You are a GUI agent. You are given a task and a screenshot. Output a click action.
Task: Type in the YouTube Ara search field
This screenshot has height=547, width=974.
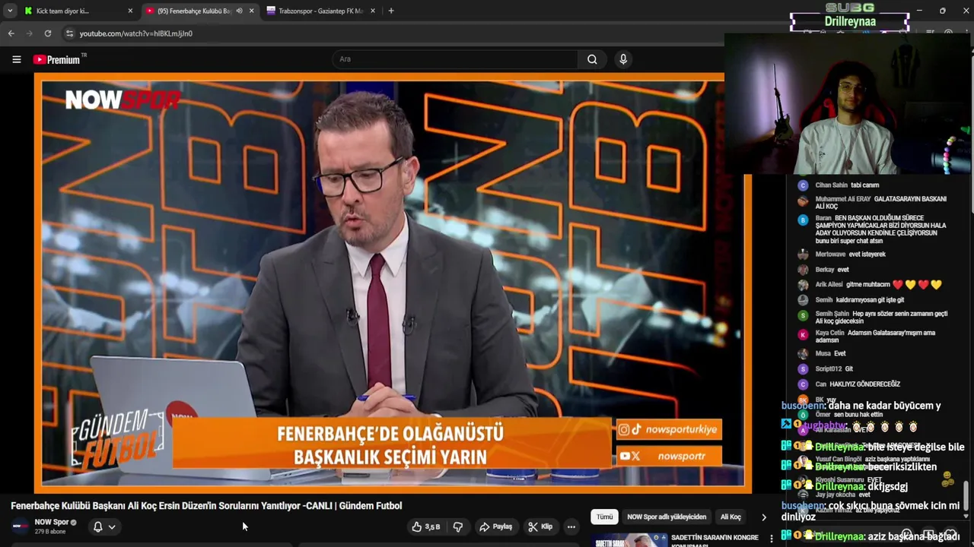point(455,59)
